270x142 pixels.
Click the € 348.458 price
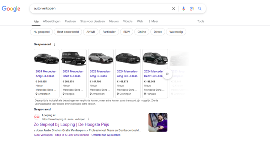tap(41, 82)
